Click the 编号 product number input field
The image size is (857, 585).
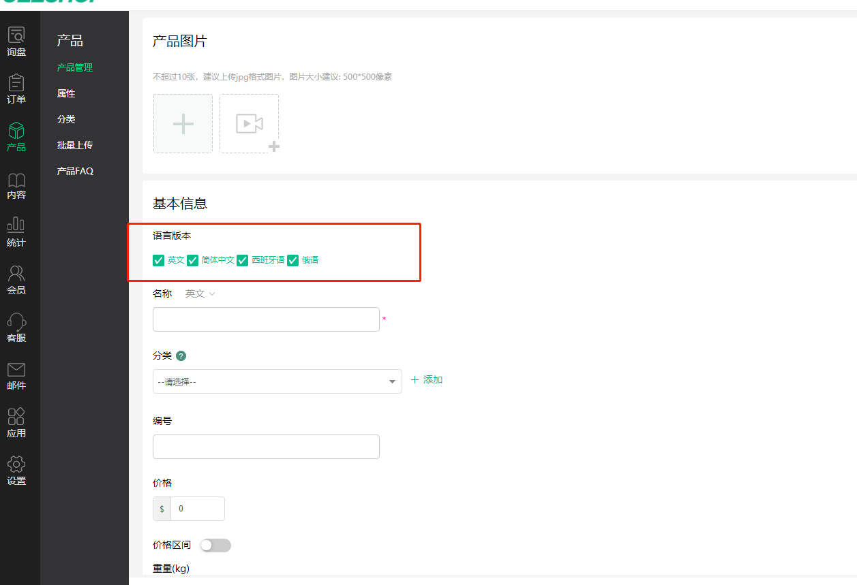pos(266,447)
